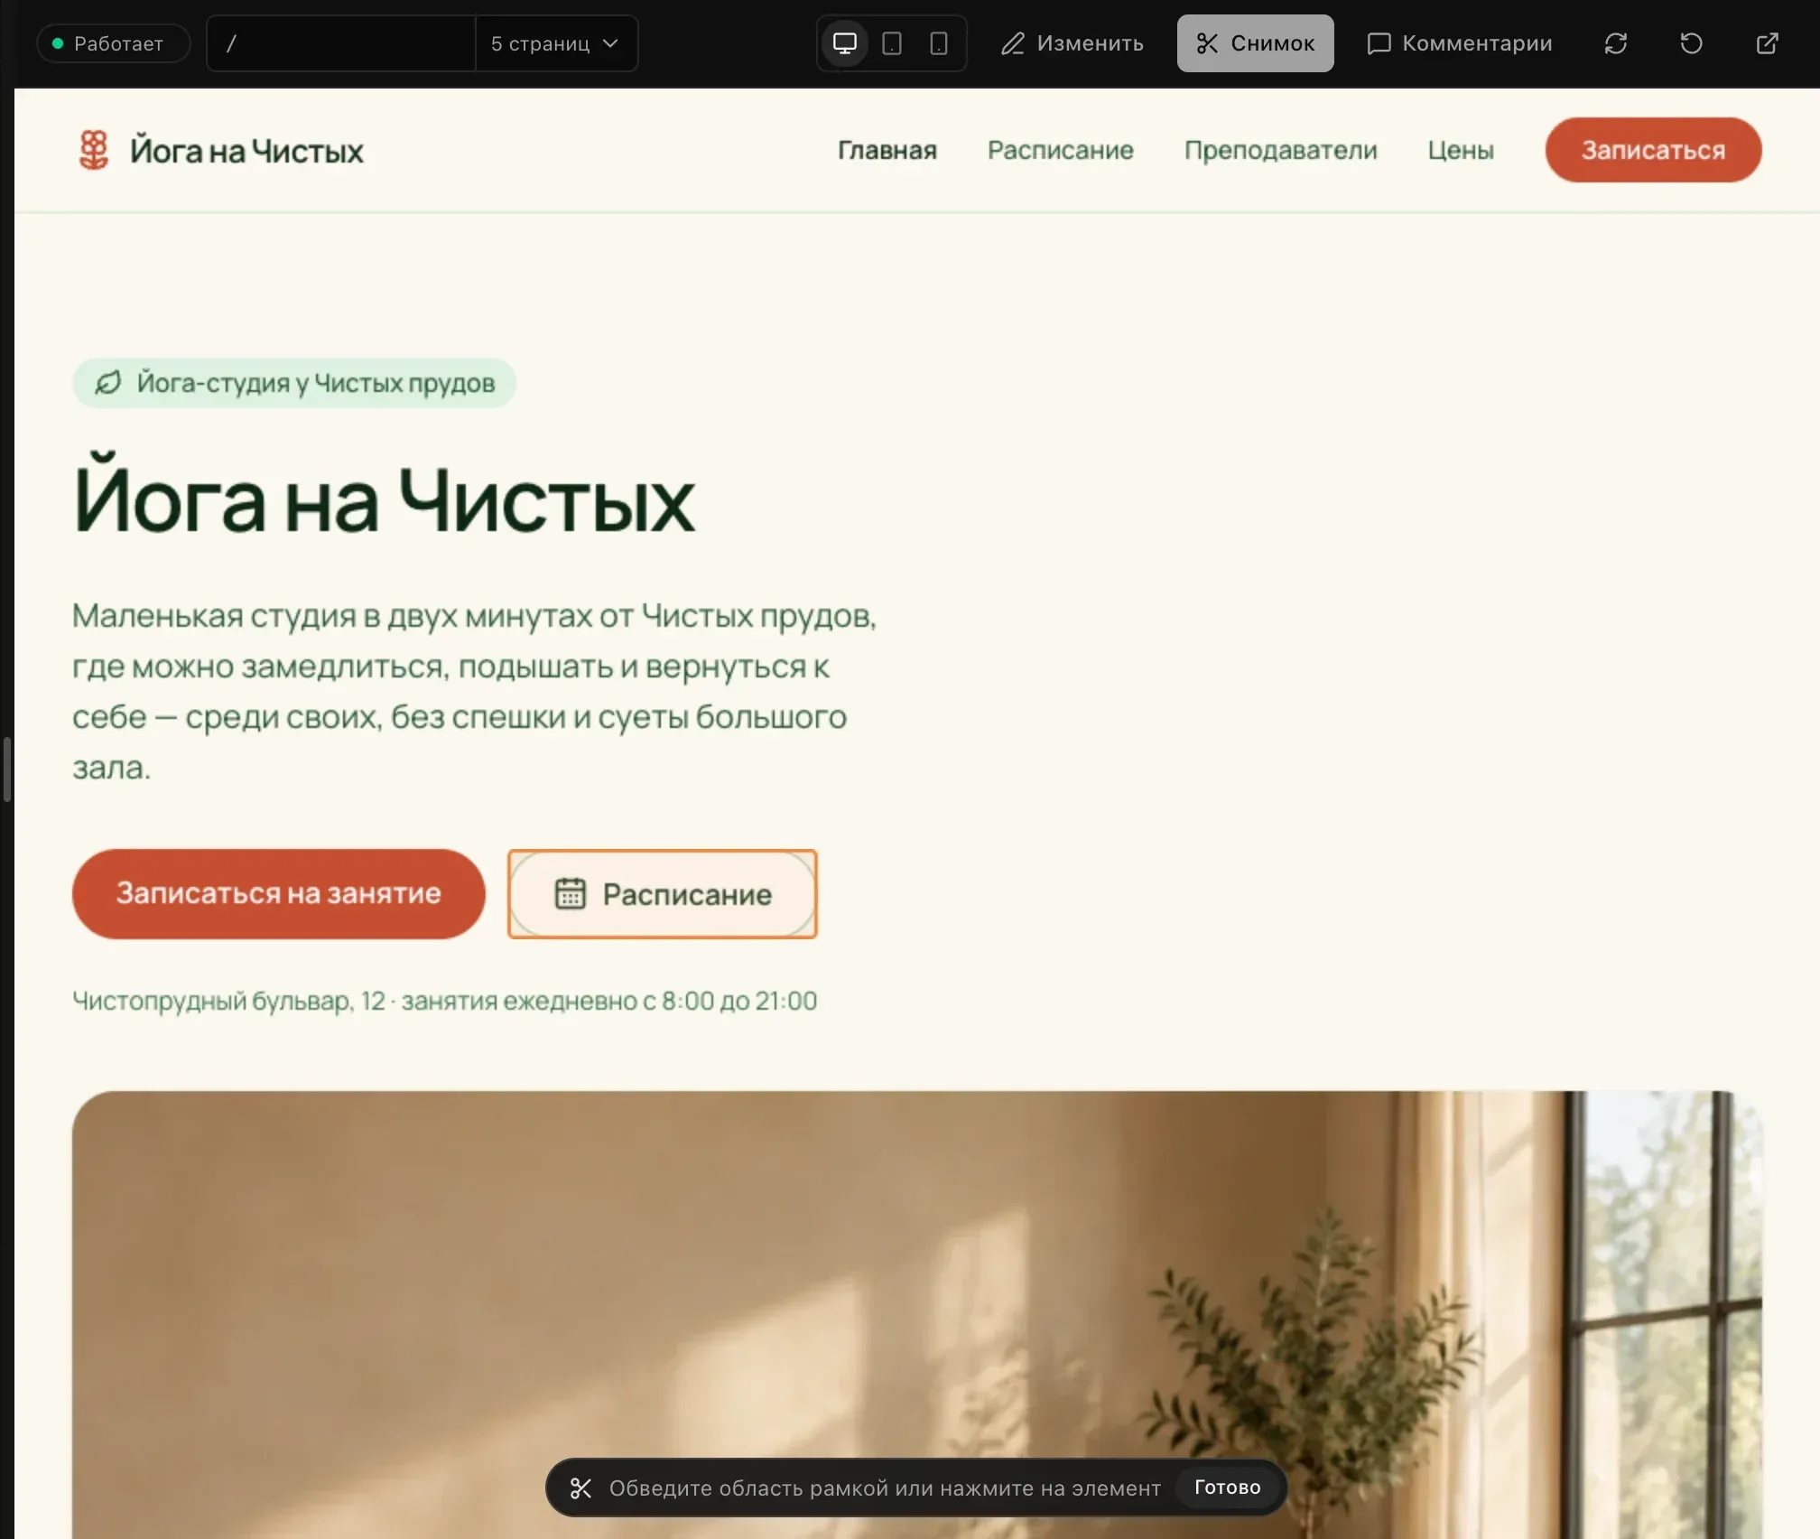Select the Маленькая студия description paragraph
This screenshot has height=1539, width=1820.
pyautogui.click(x=475, y=691)
